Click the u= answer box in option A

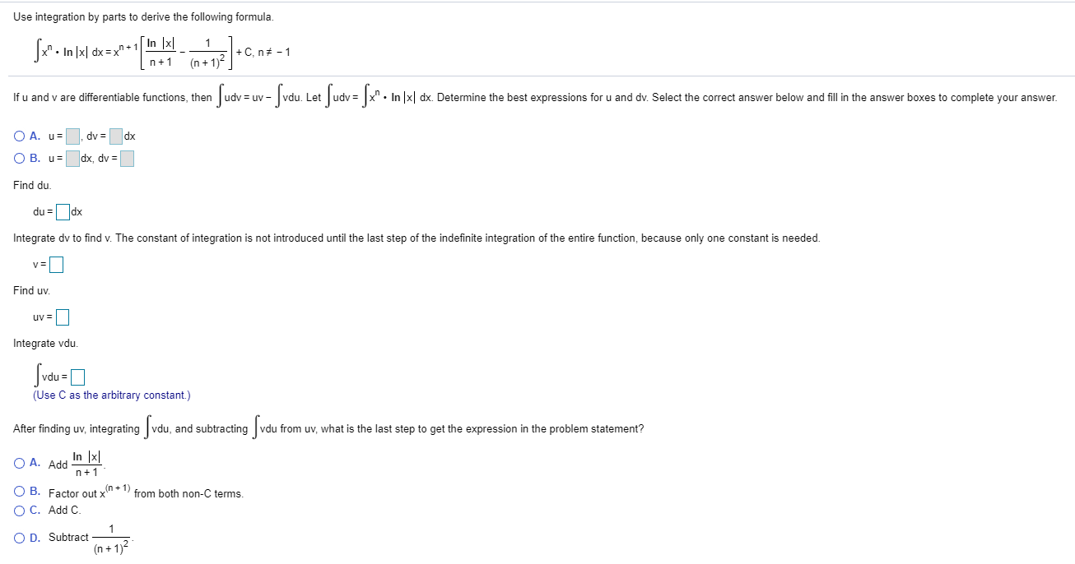pyautogui.click(x=73, y=136)
